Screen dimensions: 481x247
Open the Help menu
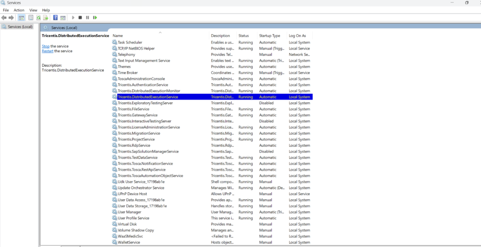(46, 10)
